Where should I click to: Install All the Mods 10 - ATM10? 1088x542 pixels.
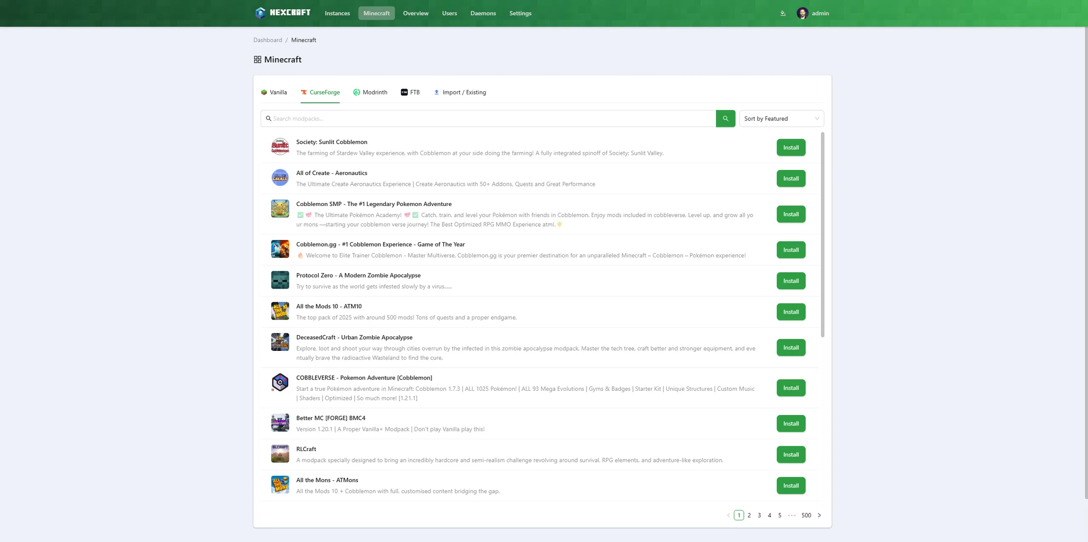point(791,312)
